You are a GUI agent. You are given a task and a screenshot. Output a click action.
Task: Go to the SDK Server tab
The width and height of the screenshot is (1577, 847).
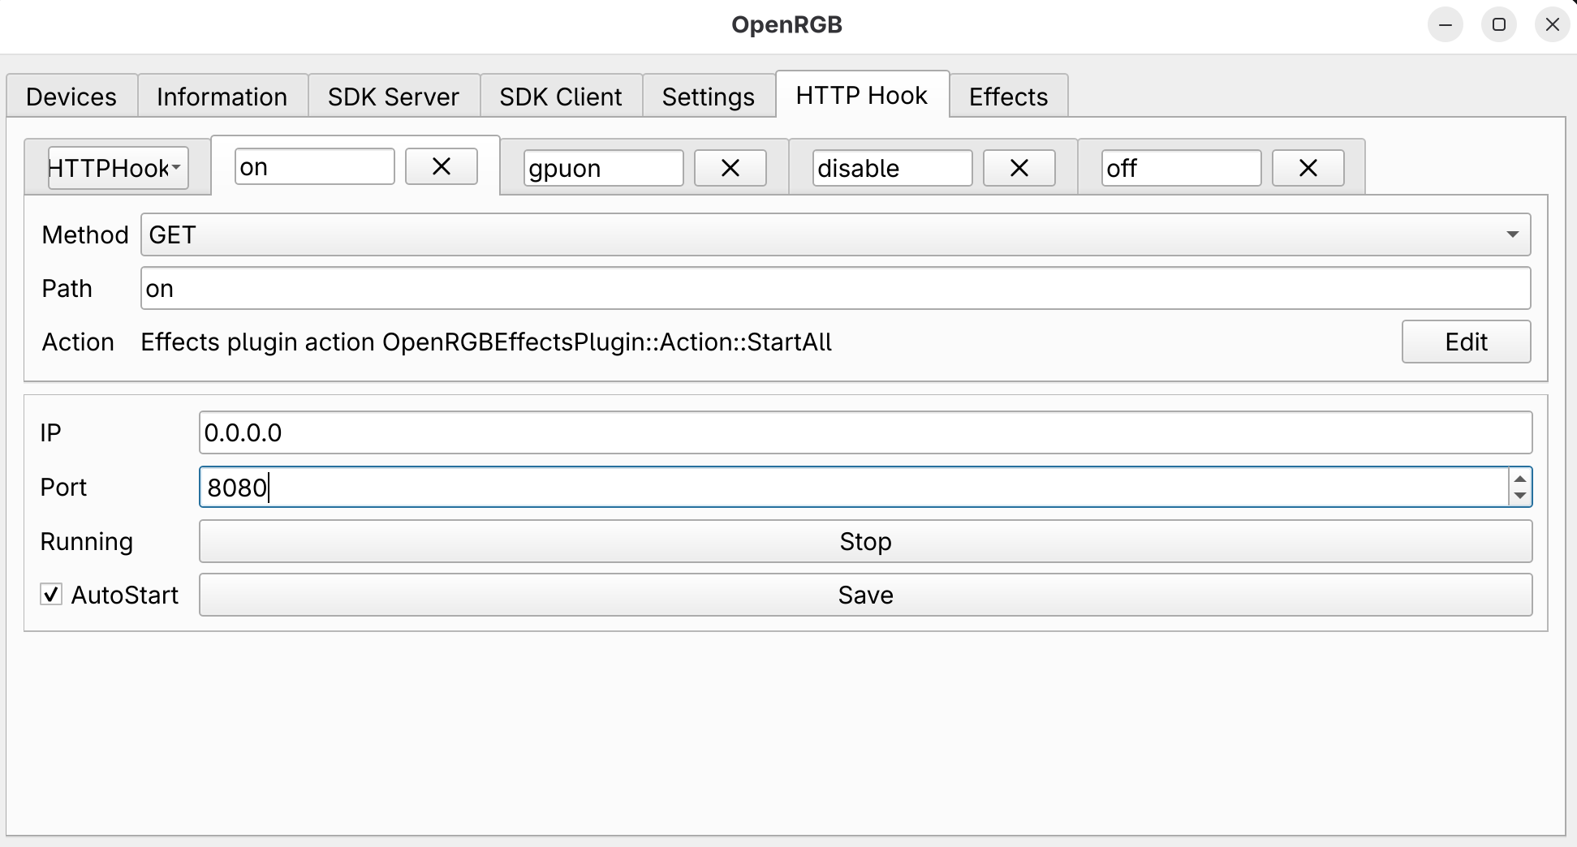393,97
